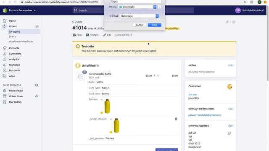Go to Home in sidebar
Image resolution: width=269 pixels, height=151 pixels.
pos(12,21)
